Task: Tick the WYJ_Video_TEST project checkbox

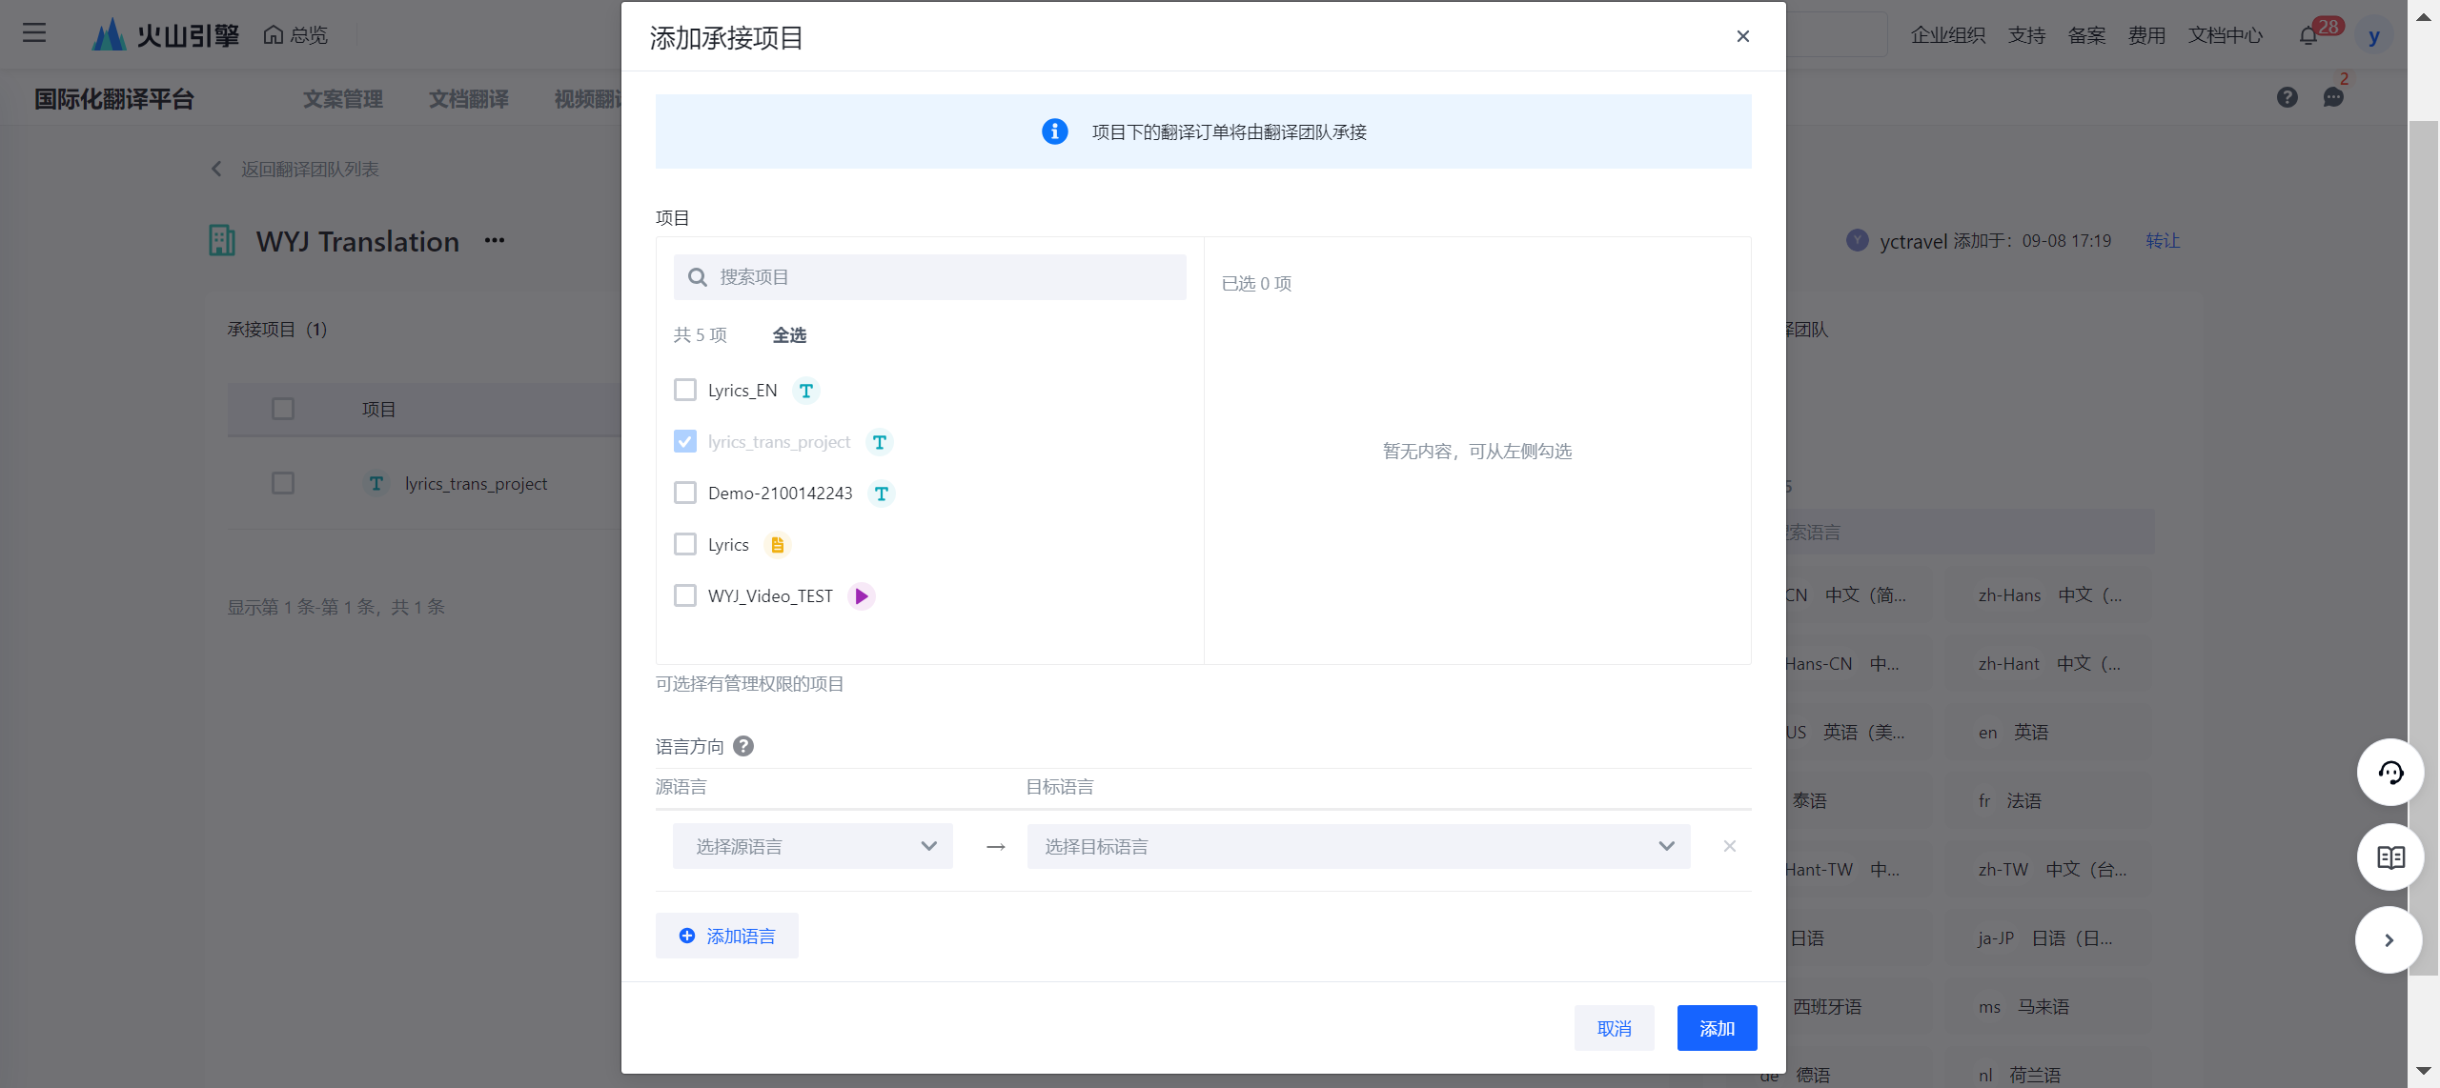Action: click(x=684, y=595)
